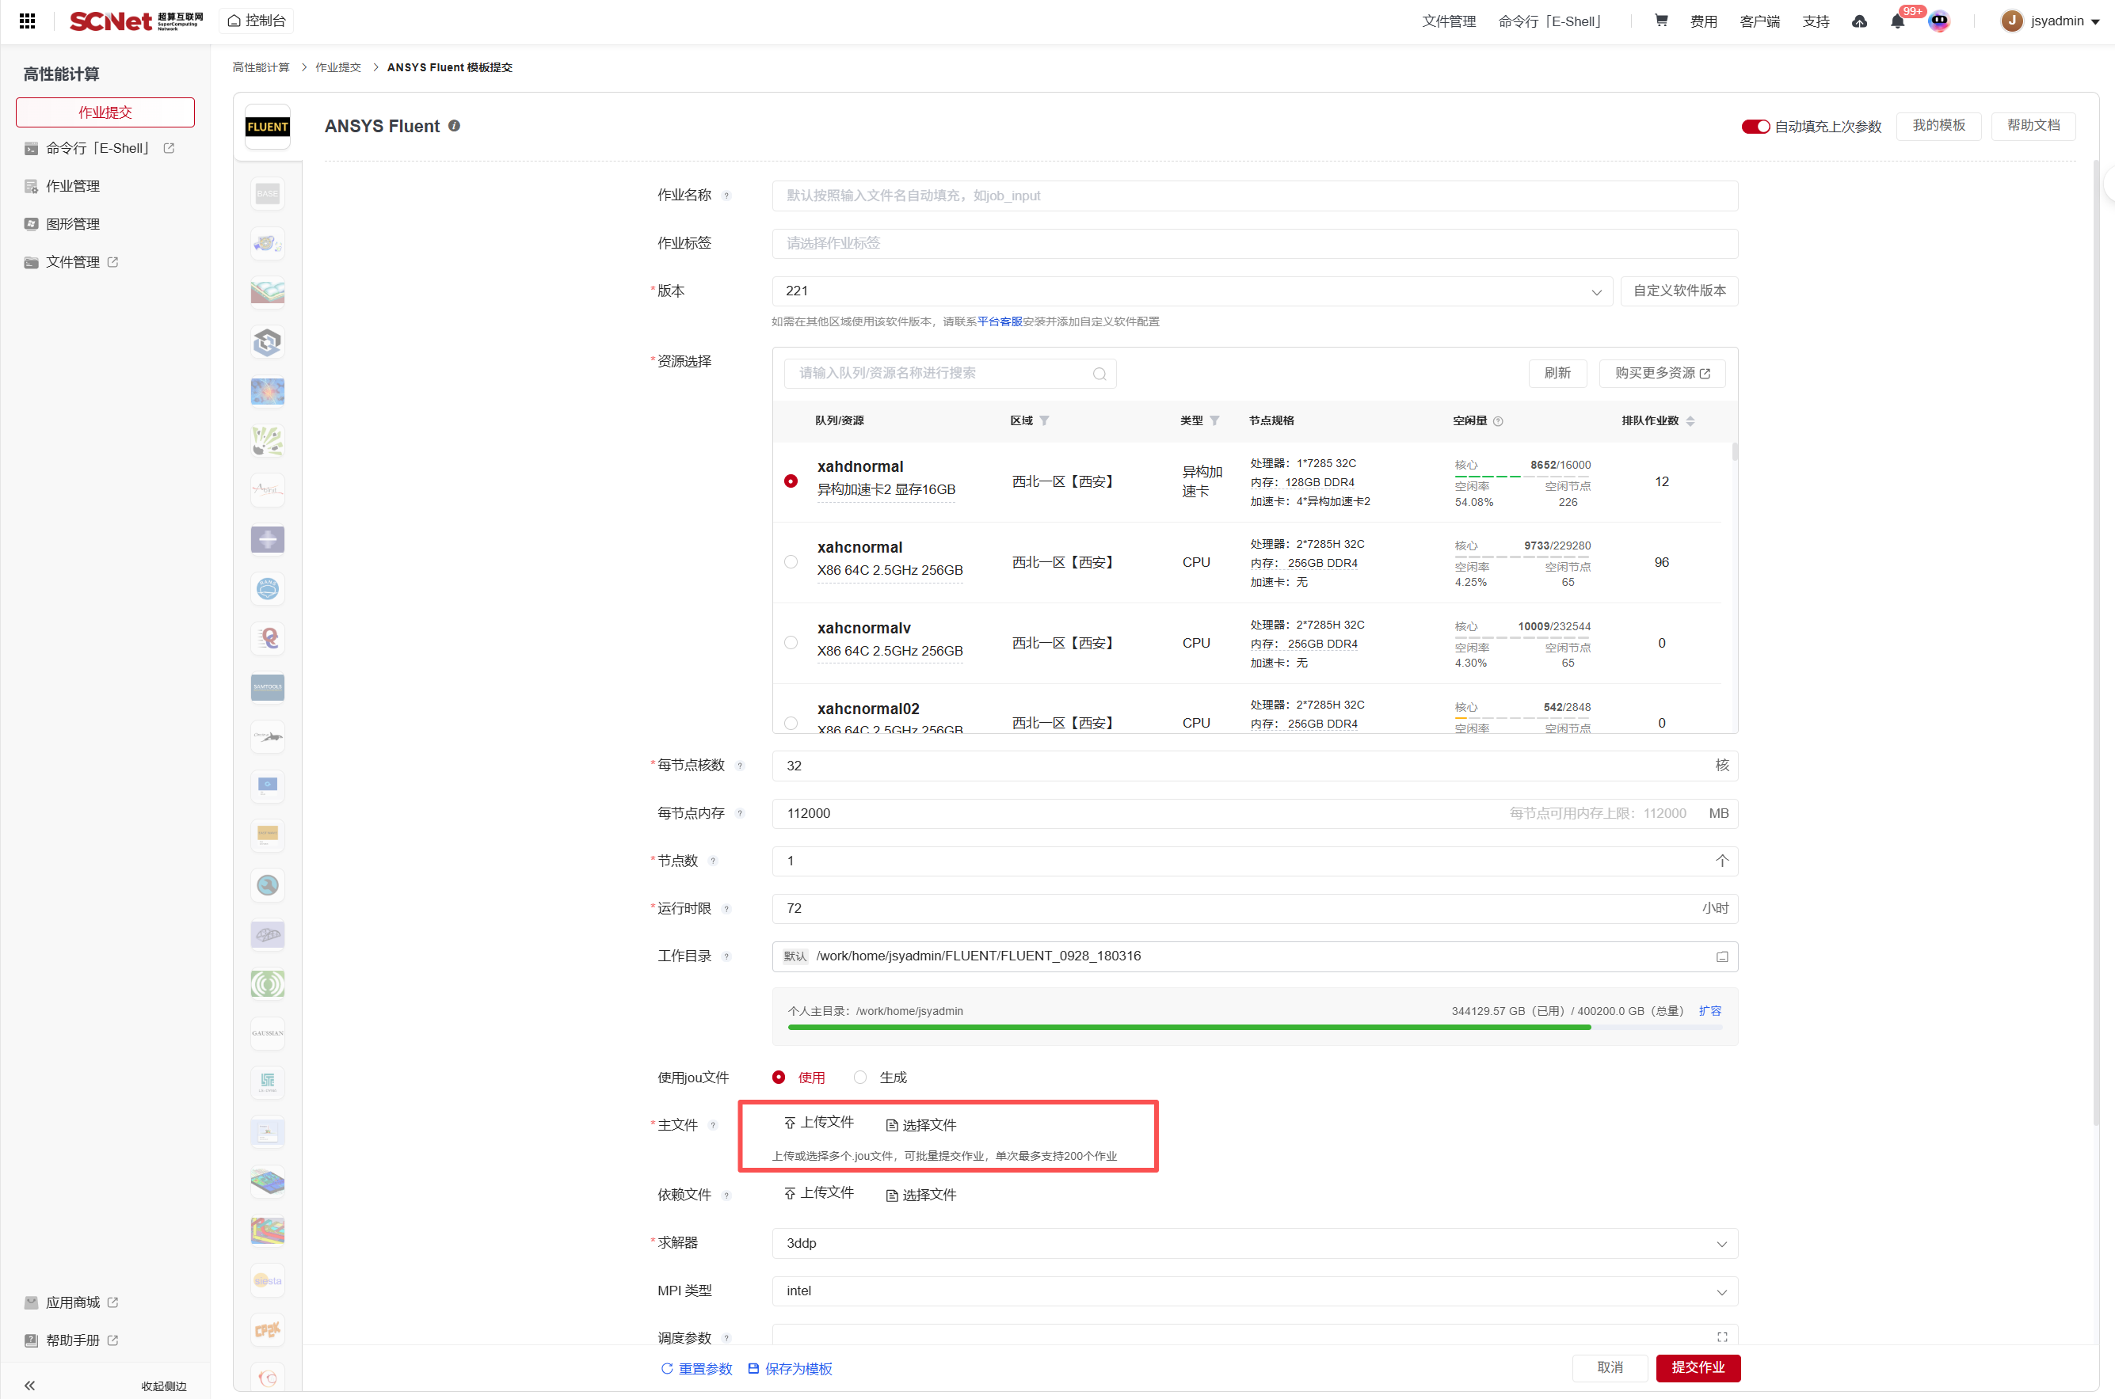Click the 平台客服 link
2115x1399 pixels.
(x=1000, y=322)
